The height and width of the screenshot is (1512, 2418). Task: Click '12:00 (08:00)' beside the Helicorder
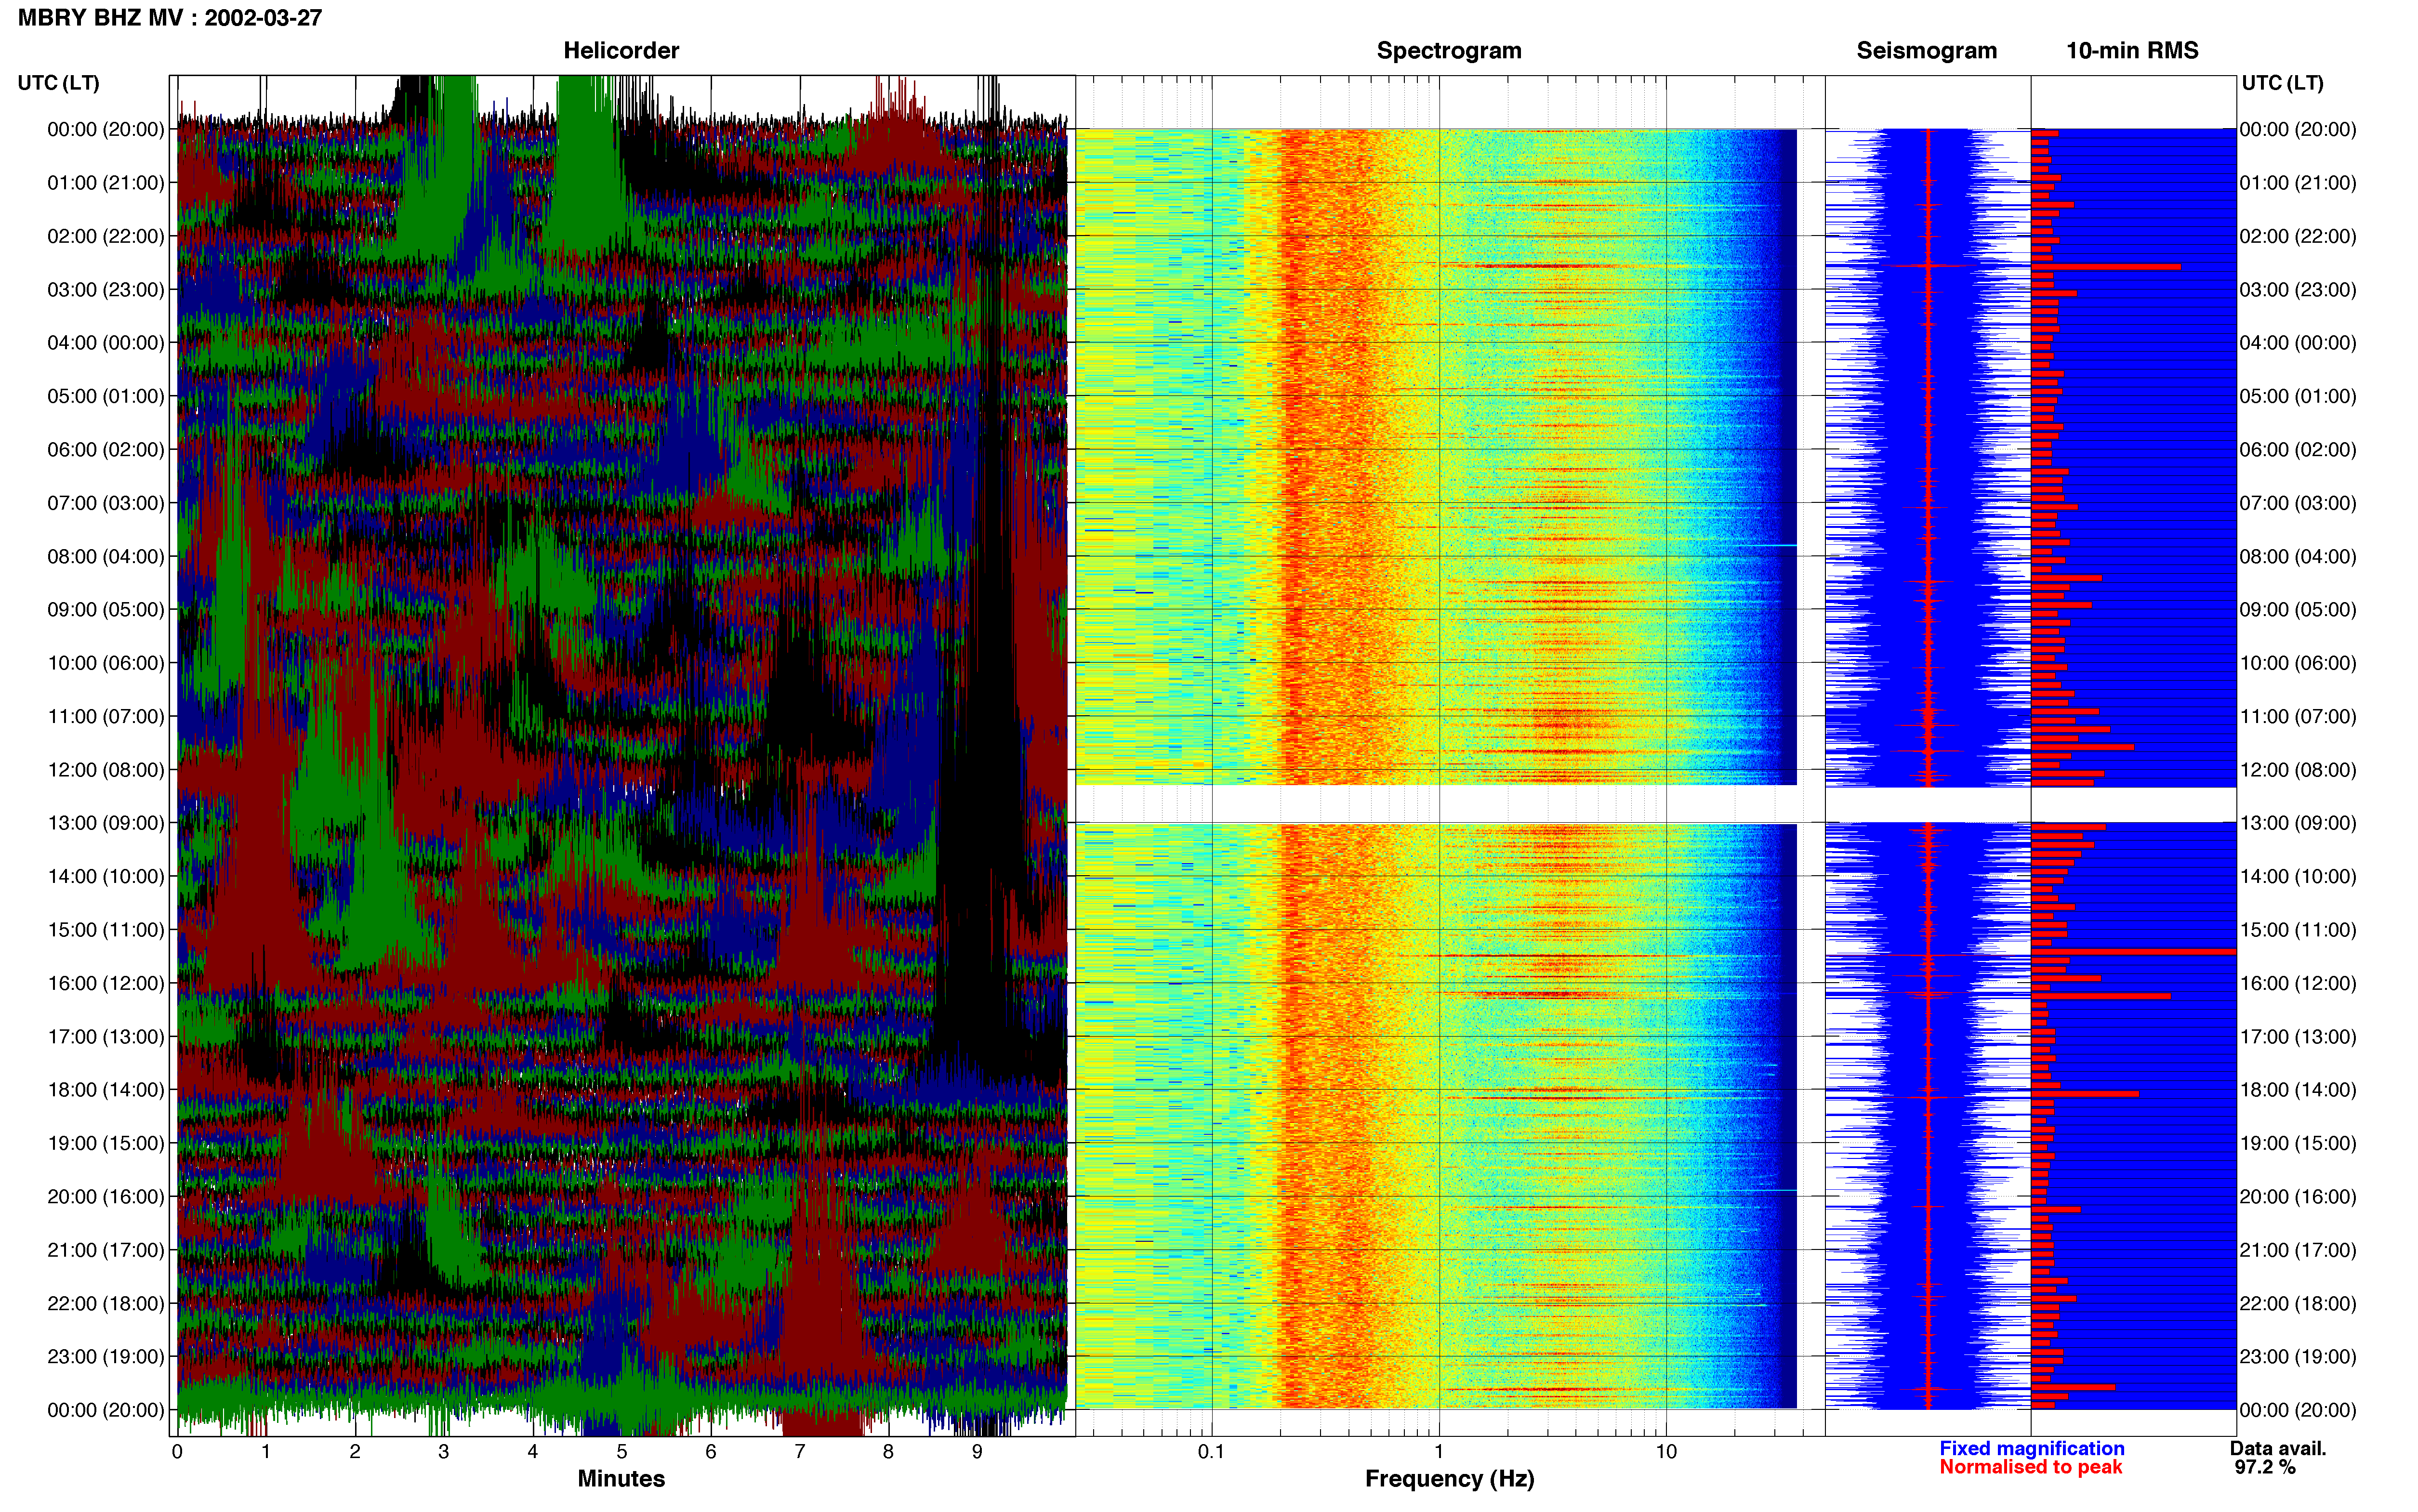tap(106, 770)
